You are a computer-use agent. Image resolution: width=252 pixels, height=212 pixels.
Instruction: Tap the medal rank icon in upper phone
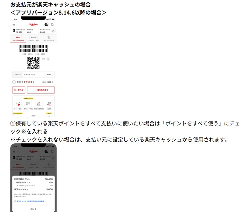(x=14, y=31)
